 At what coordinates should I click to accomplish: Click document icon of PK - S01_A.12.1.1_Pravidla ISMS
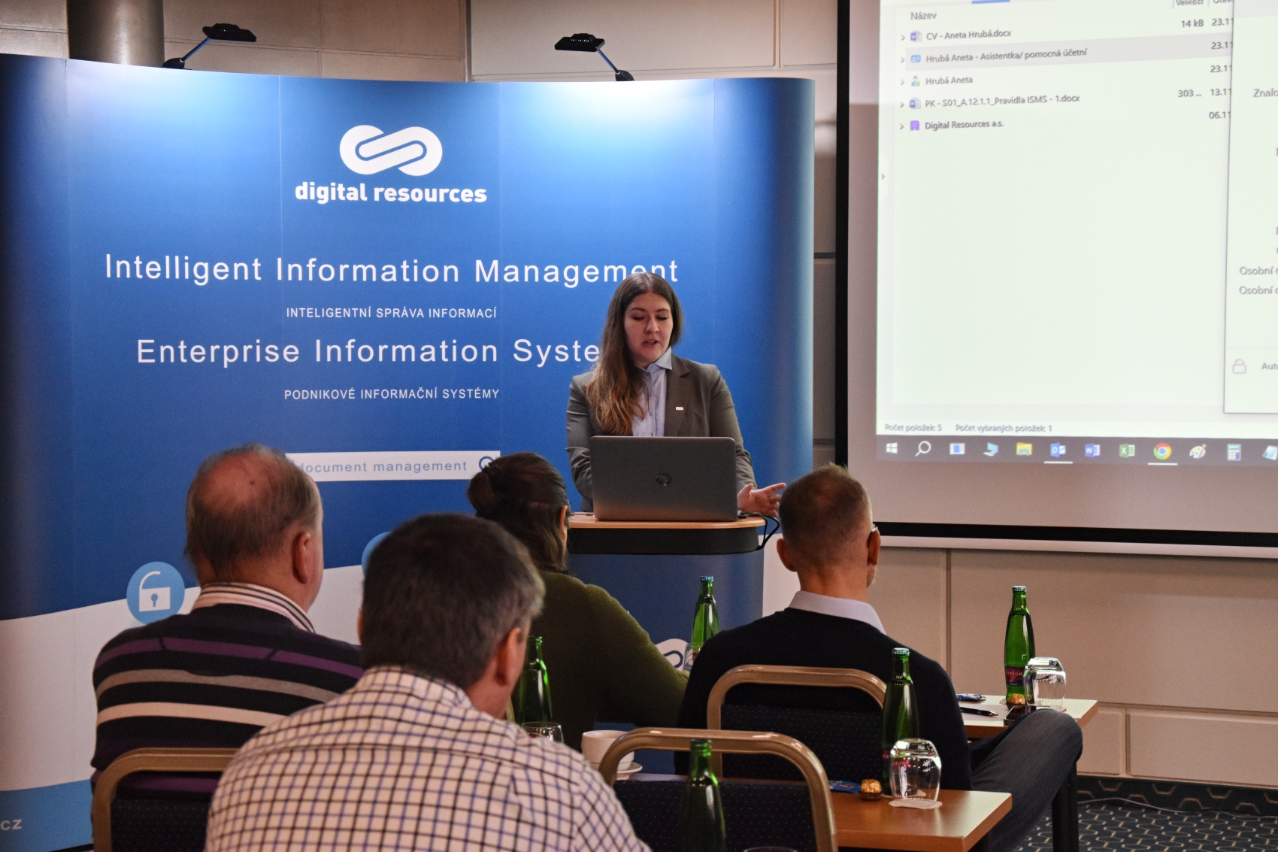point(915,104)
